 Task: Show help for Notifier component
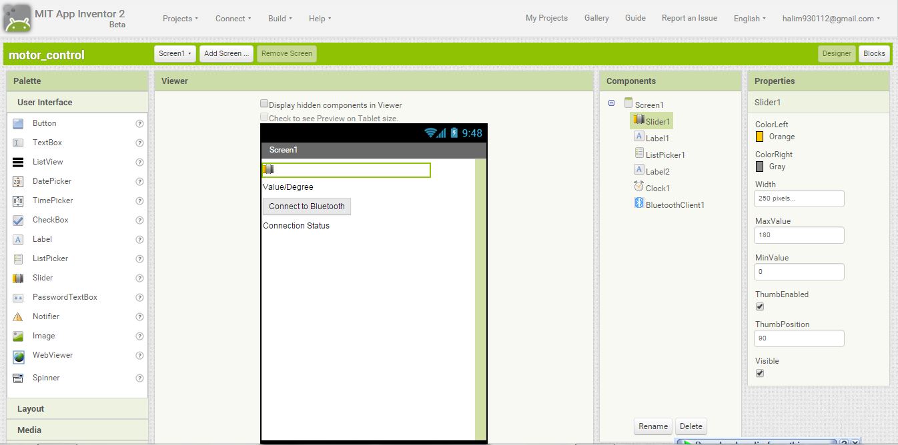140,316
